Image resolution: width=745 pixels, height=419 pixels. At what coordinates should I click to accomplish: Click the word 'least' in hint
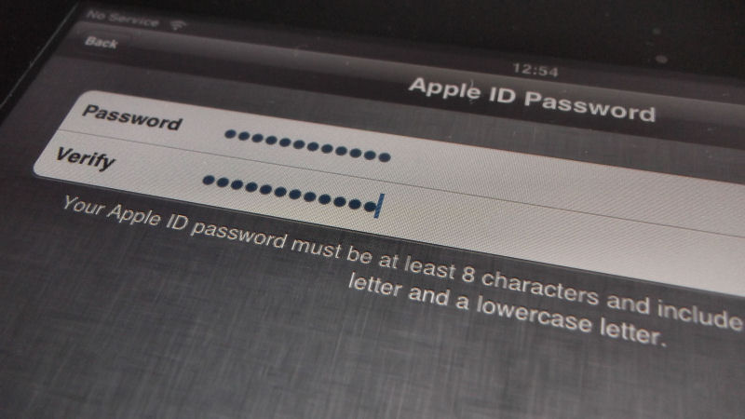click(430, 268)
